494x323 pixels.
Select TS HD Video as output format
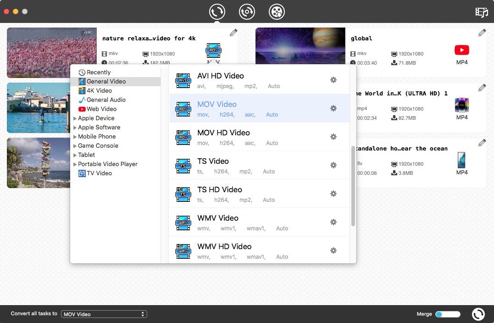coord(220,189)
